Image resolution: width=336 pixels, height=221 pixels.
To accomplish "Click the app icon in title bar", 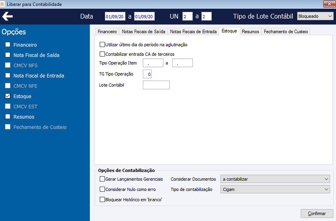I will (x=2, y=4).
